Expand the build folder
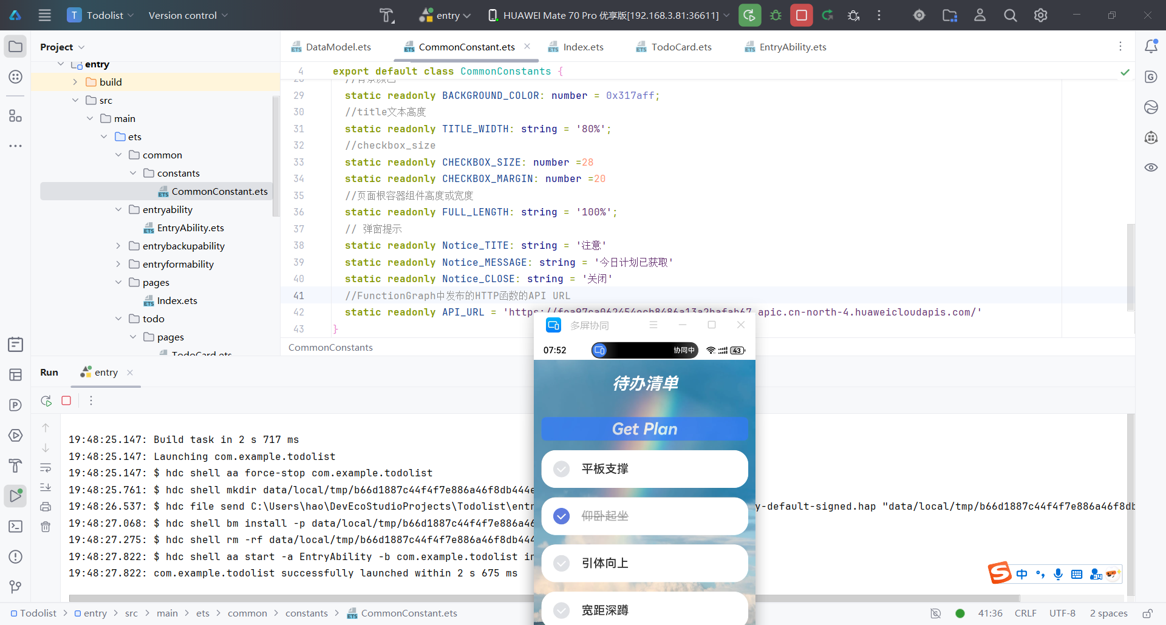Screen dimensions: 1166x625 75,82
